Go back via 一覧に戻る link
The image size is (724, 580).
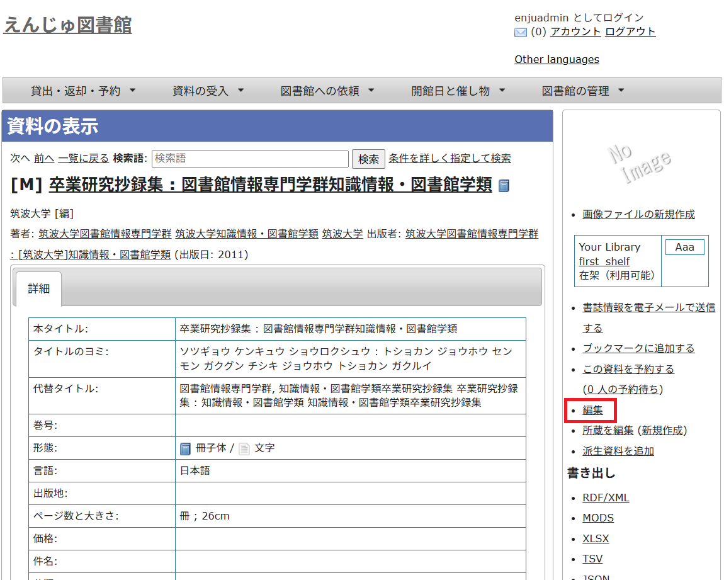click(84, 159)
